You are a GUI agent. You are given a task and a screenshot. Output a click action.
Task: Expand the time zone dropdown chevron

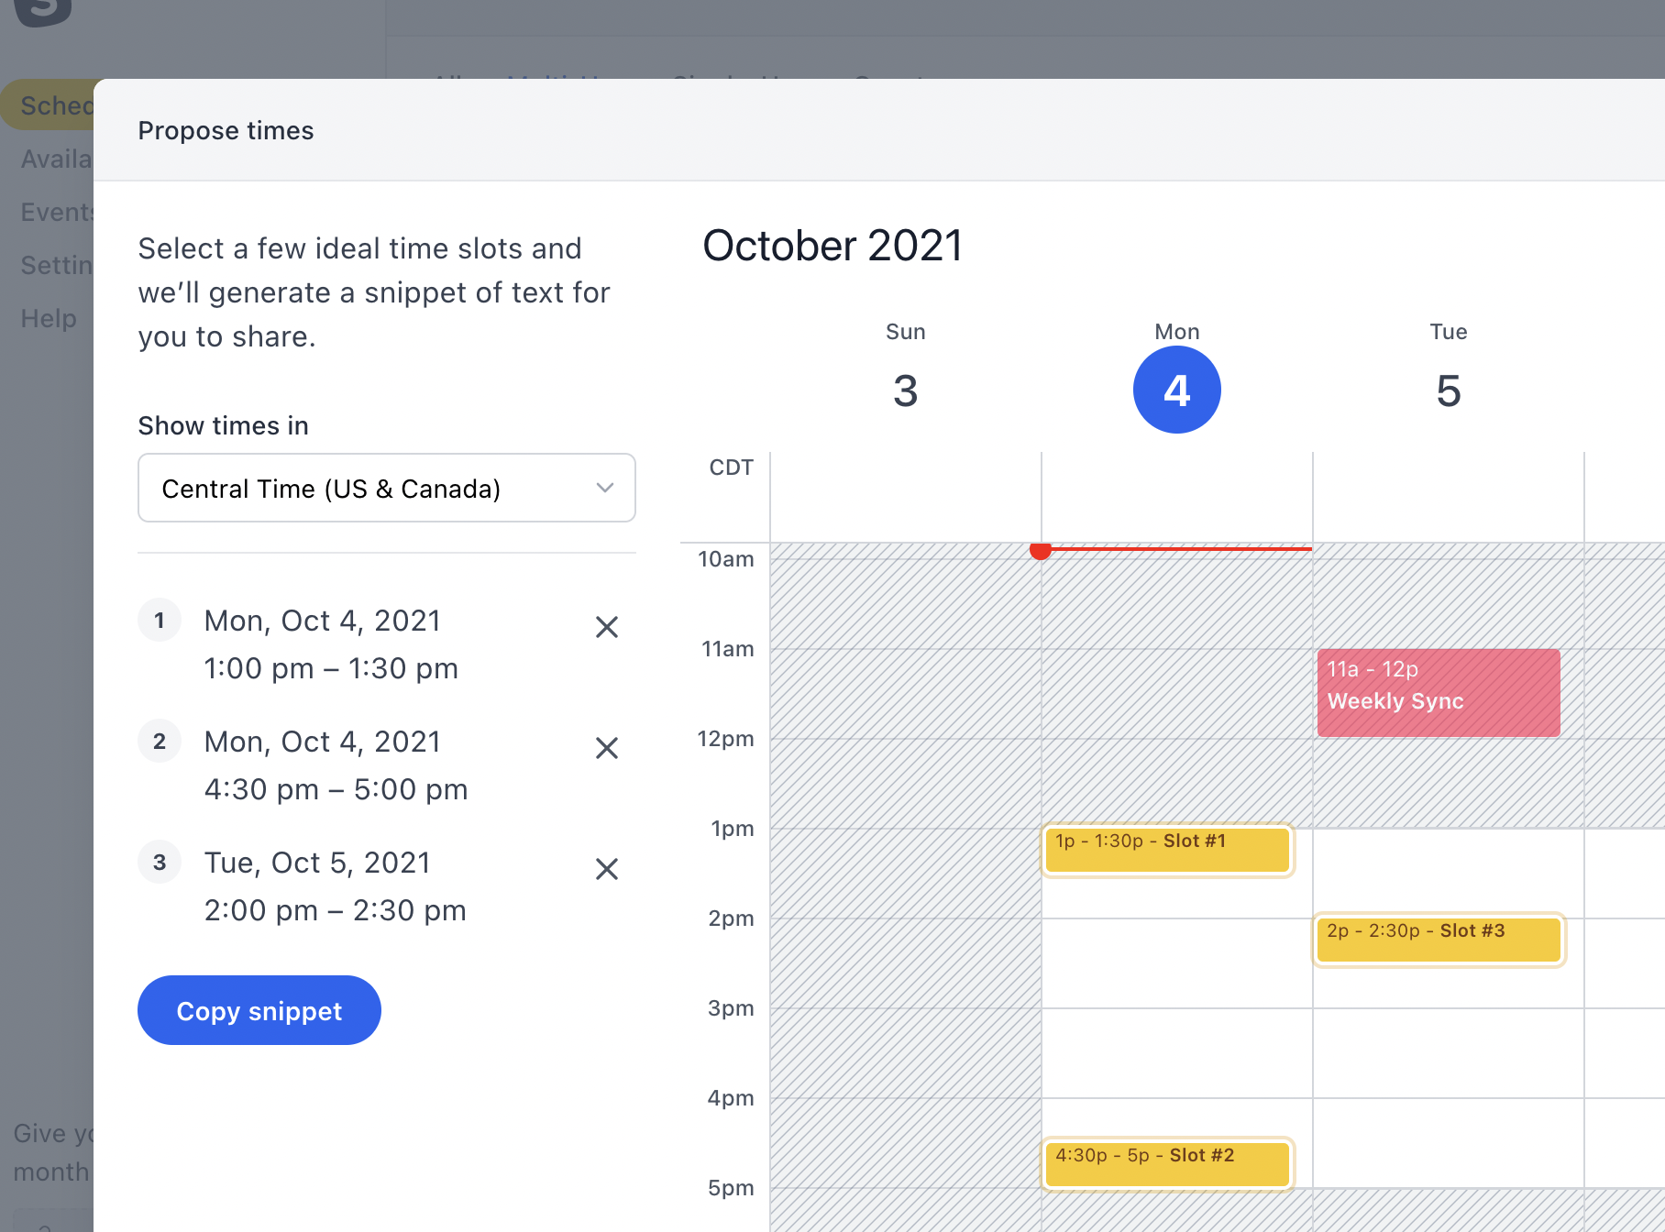pos(605,488)
